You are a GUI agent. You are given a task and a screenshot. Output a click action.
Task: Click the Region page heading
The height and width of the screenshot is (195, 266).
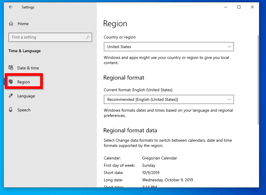click(x=115, y=24)
